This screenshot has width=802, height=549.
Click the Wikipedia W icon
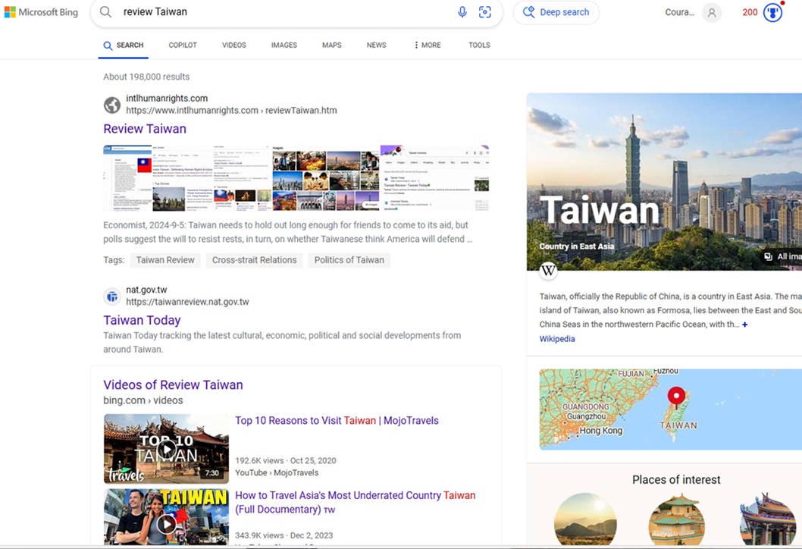[548, 271]
